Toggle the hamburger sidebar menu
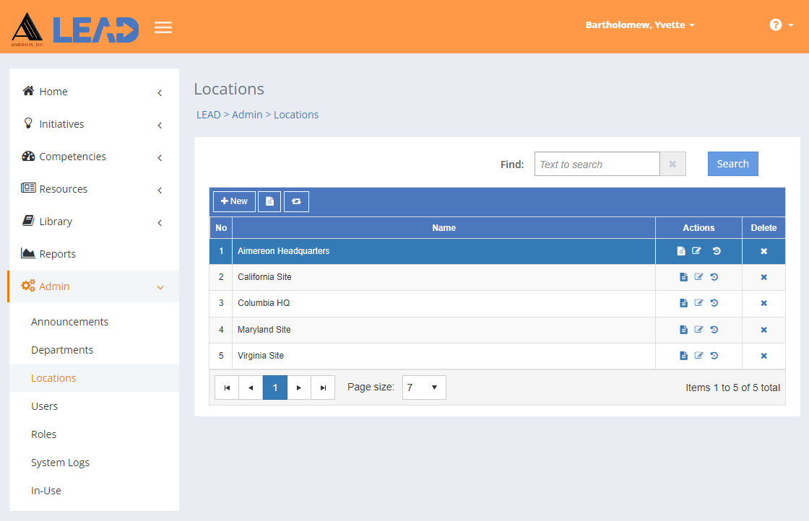Viewport: 809px width, 521px height. [163, 27]
